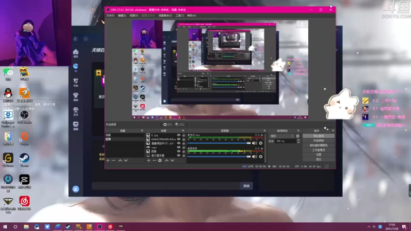This screenshot has height=231, width=411.
Task: Click the 停止推流 stop streaming button
Action: (319, 136)
